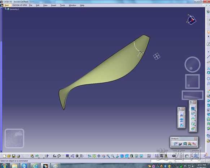Click last pink icon in Analysis toolbar
This screenshot has width=210, height=168.
coord(194,144)
